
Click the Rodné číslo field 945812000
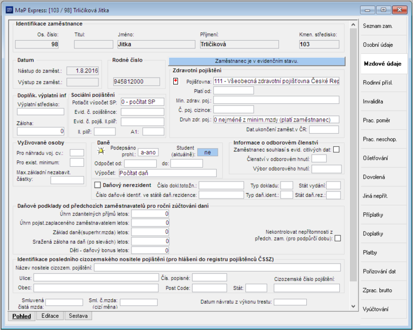coord(136,81)
